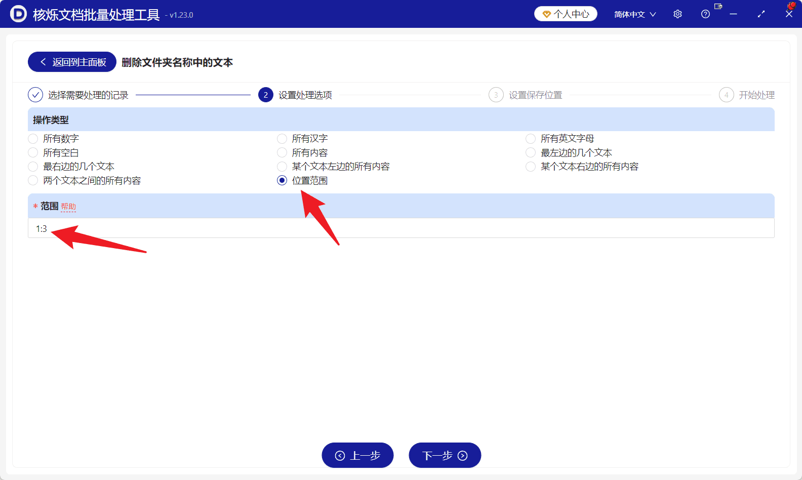Click step 4 number circle

coord(727,95)
